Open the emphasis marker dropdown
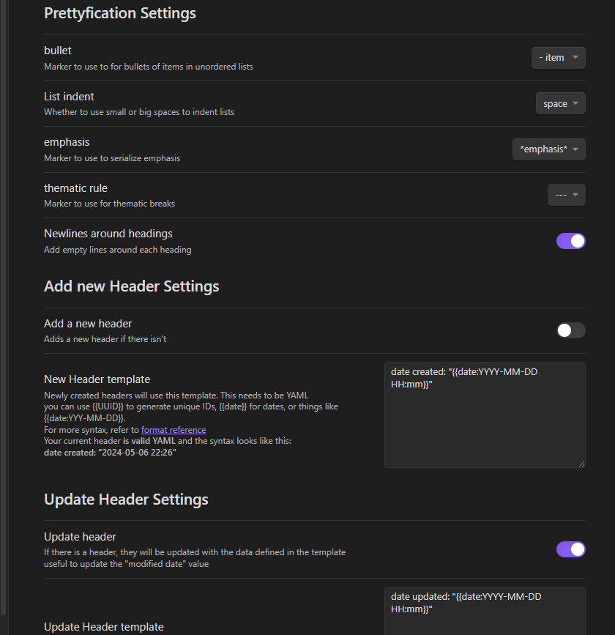Viewport: 615px width, 635px height. pos(548,149)
